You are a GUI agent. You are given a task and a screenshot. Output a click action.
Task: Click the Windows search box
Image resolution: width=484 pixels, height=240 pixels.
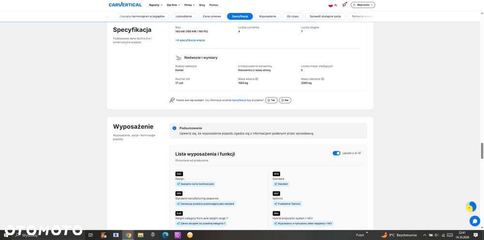pyautogui.click(x=48, y=235)
